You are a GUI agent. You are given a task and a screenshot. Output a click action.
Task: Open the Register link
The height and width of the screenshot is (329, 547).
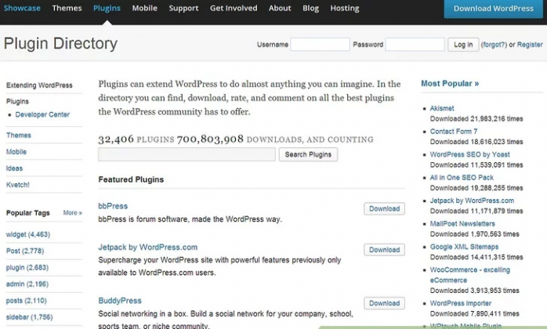(530, 45)
